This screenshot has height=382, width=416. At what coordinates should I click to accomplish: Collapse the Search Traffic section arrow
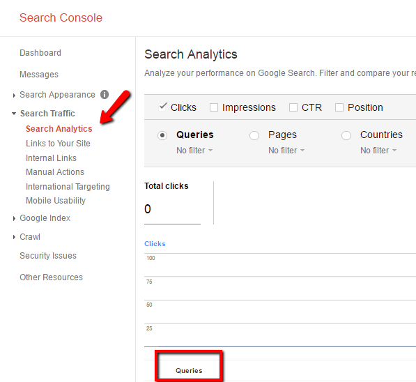click(14, 114)
